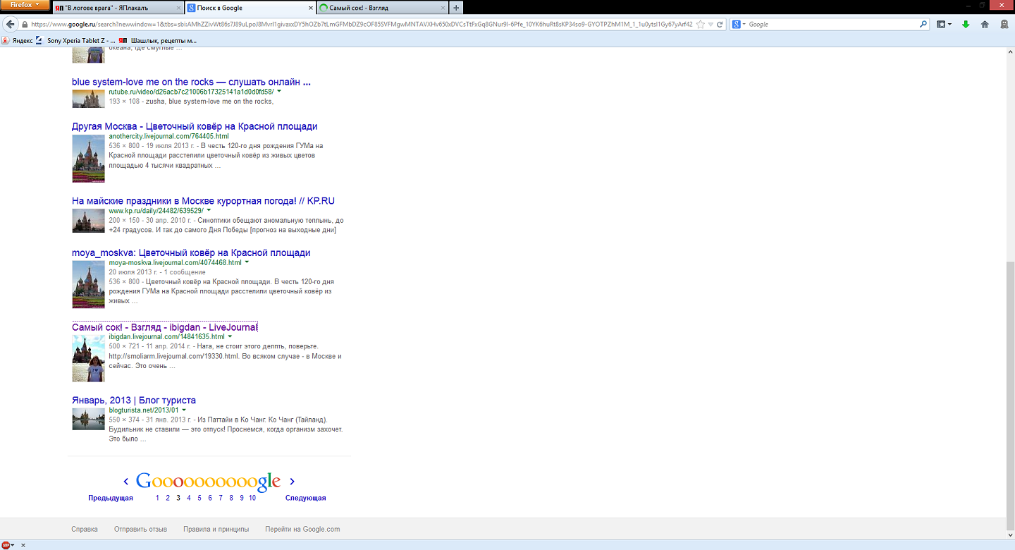Go to results page 10
The image size is (1015, 550).
[252, 498]
